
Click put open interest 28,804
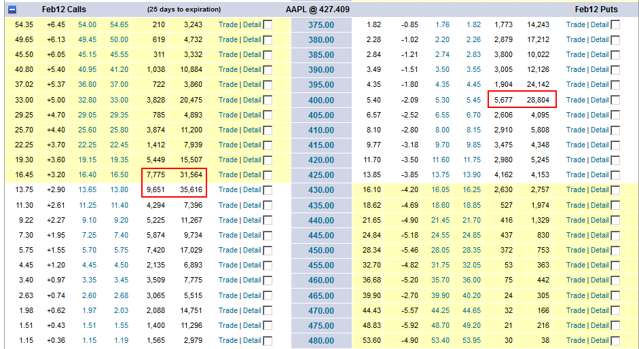click(538, 100)
